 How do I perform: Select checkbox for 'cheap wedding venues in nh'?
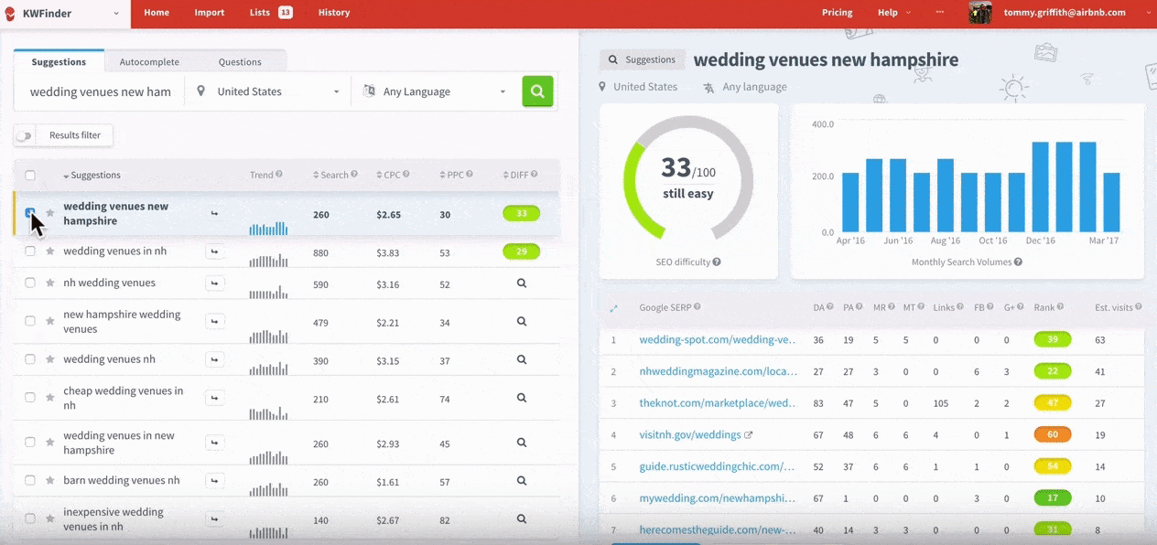click(30, 398)
